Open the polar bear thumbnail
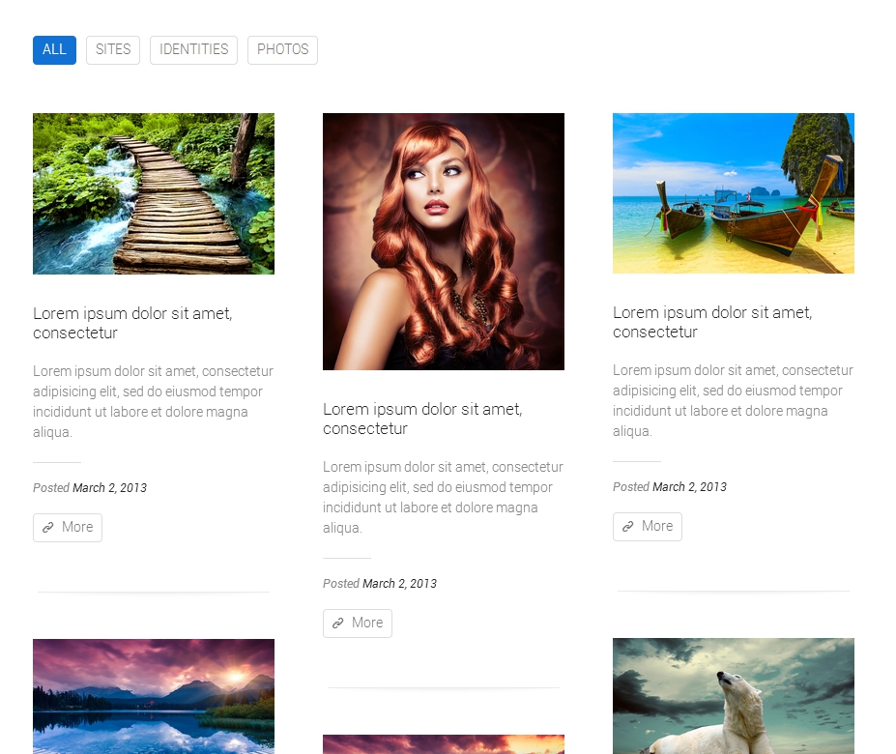 (x=734, y=696)
